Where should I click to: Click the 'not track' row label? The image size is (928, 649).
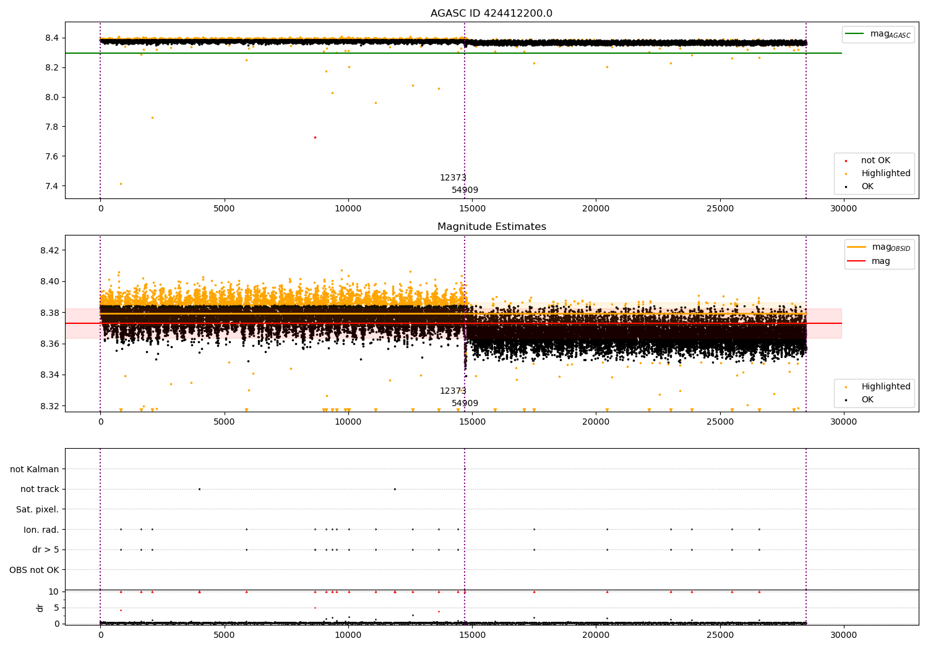[x=40, y=489]
